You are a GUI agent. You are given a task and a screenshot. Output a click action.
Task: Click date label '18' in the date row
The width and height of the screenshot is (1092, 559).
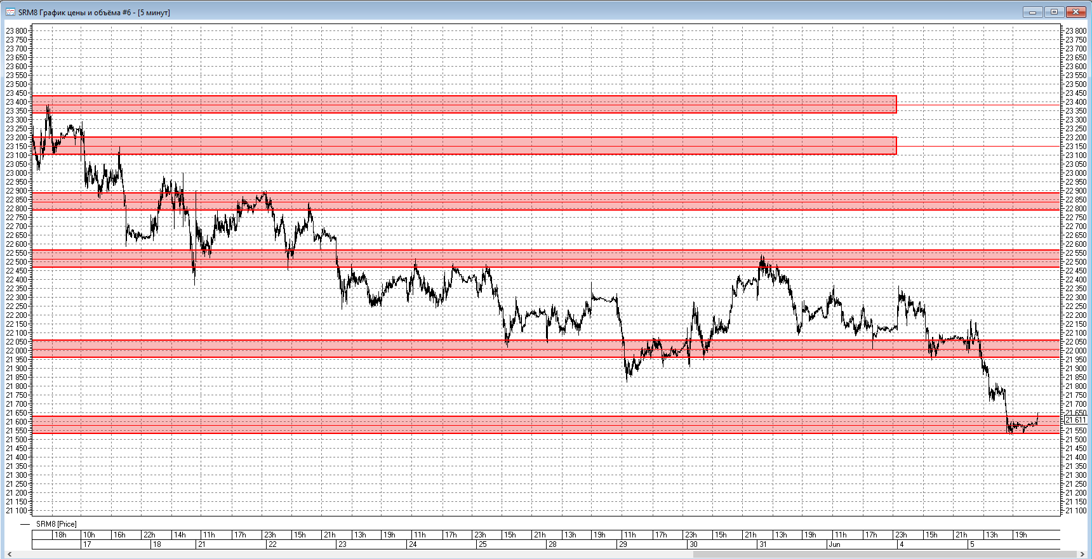pyautogui.click(x=157, y=544)
